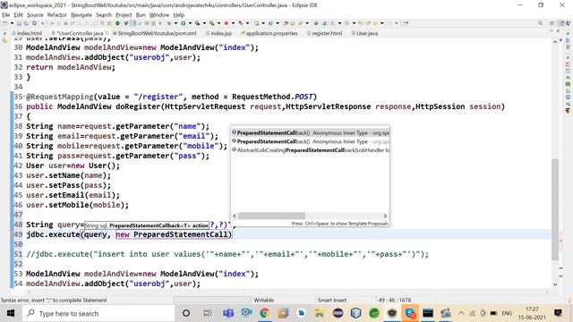
Task: Click the New file toolbar icon
Action: pos(5,23)
